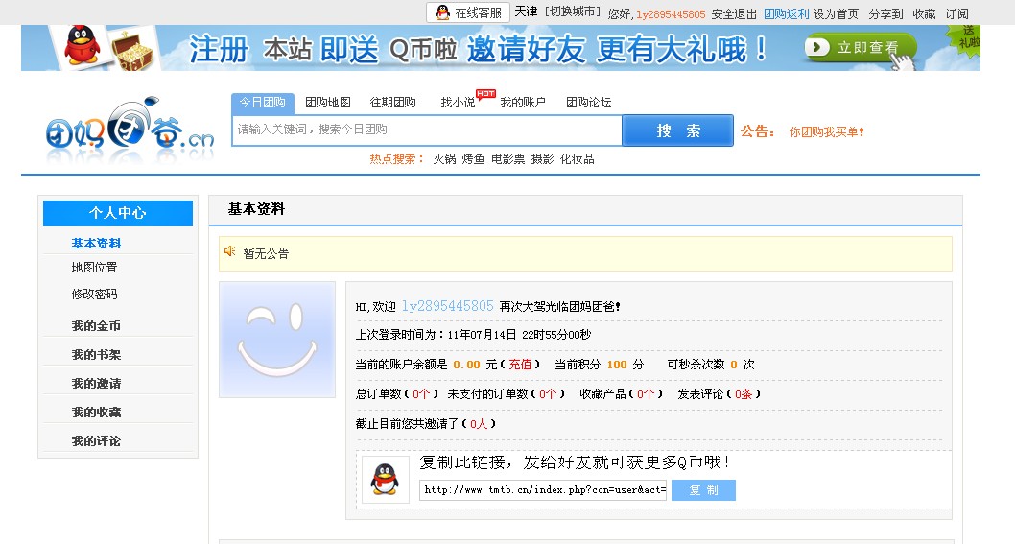
Task: Open the unpaid orders 0个 link
Action: pyautogui.click(x=548, y=393)
